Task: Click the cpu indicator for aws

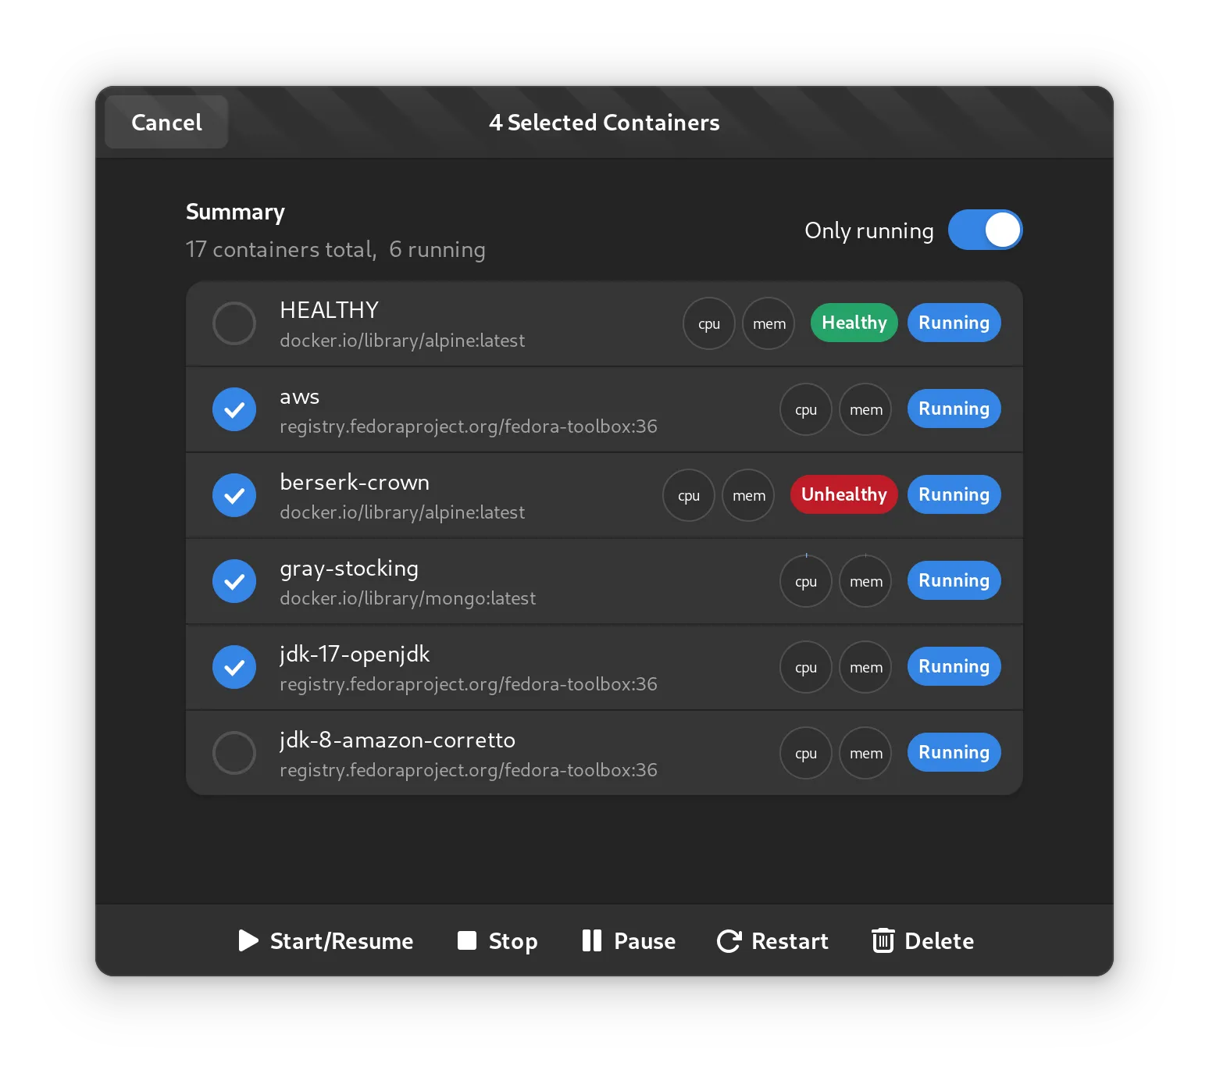Action: [805, 409]
